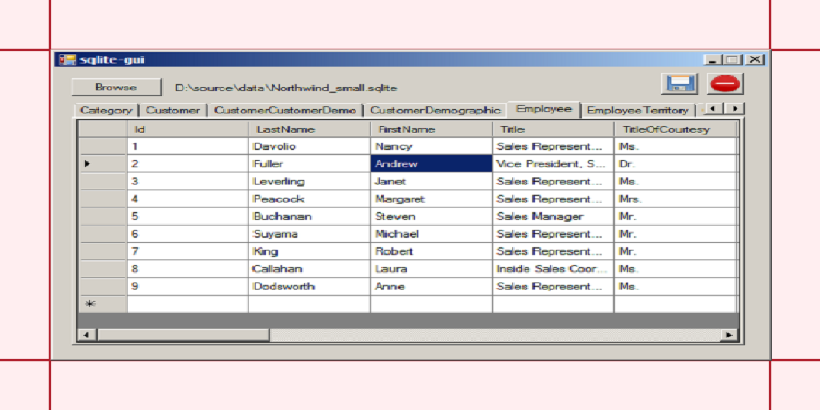Open the CustomerCustomerDemo tab
Viewport: 820px width, 410px height.
[x=284, y=110]
